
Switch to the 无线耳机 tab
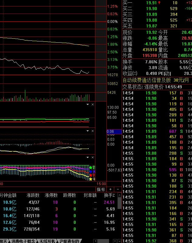[47, 241]
